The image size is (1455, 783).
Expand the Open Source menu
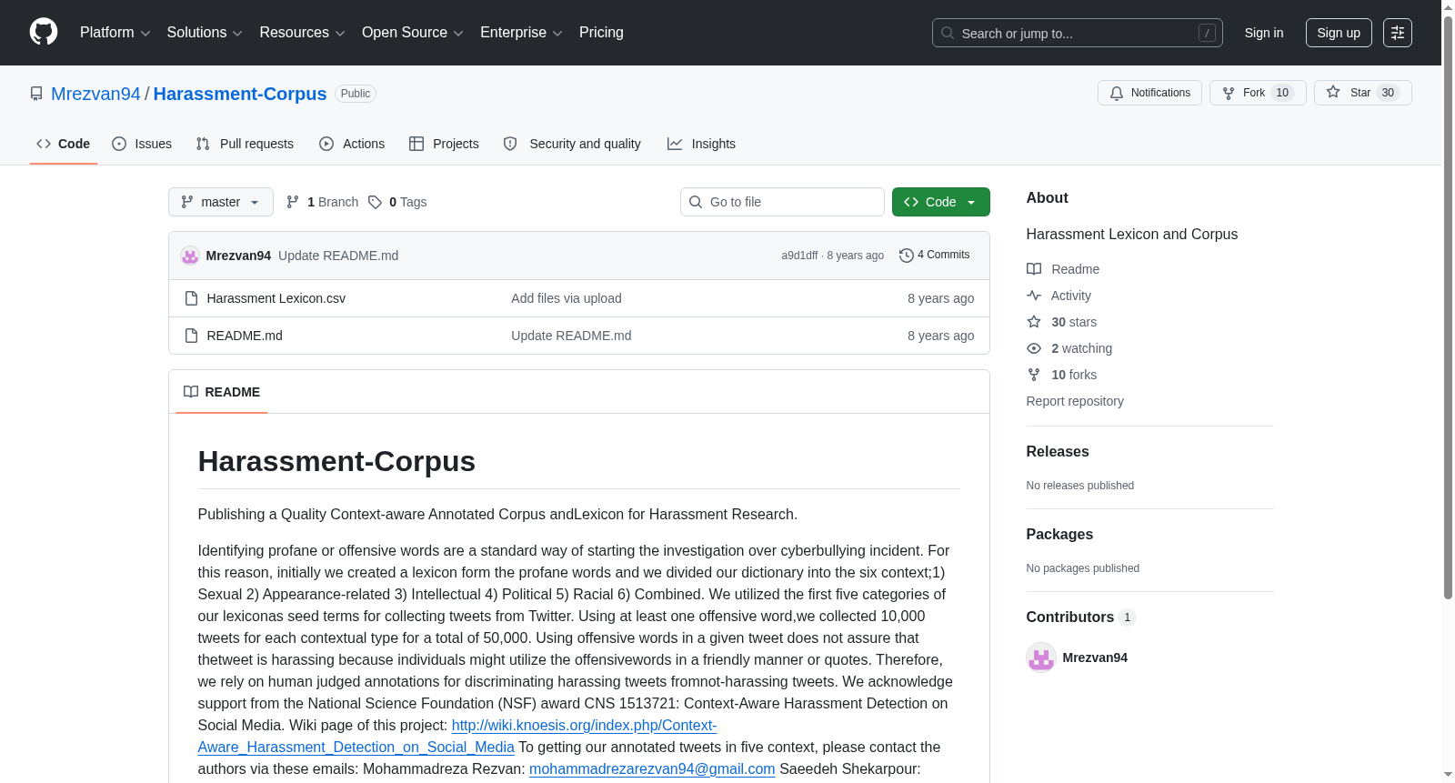413,33
